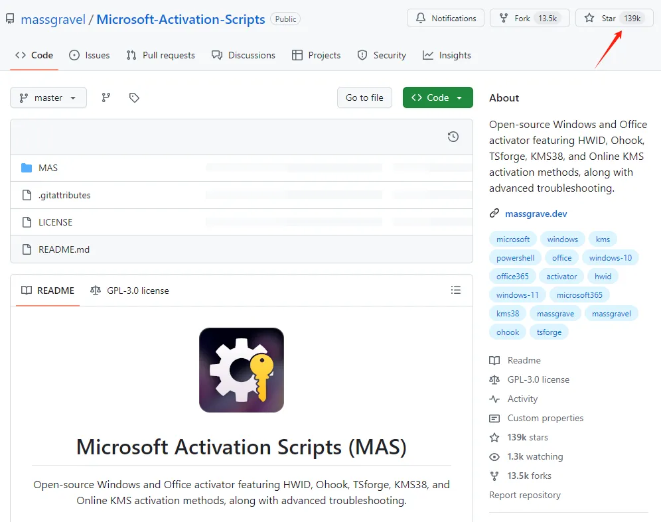Click the Activity pulse icon in About
The width and height of the screenshot is (661, 522).
(x=494, y=399)
